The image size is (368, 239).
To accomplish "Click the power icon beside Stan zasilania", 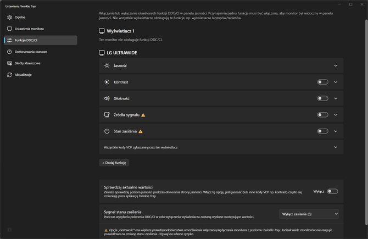I will 107,131.
